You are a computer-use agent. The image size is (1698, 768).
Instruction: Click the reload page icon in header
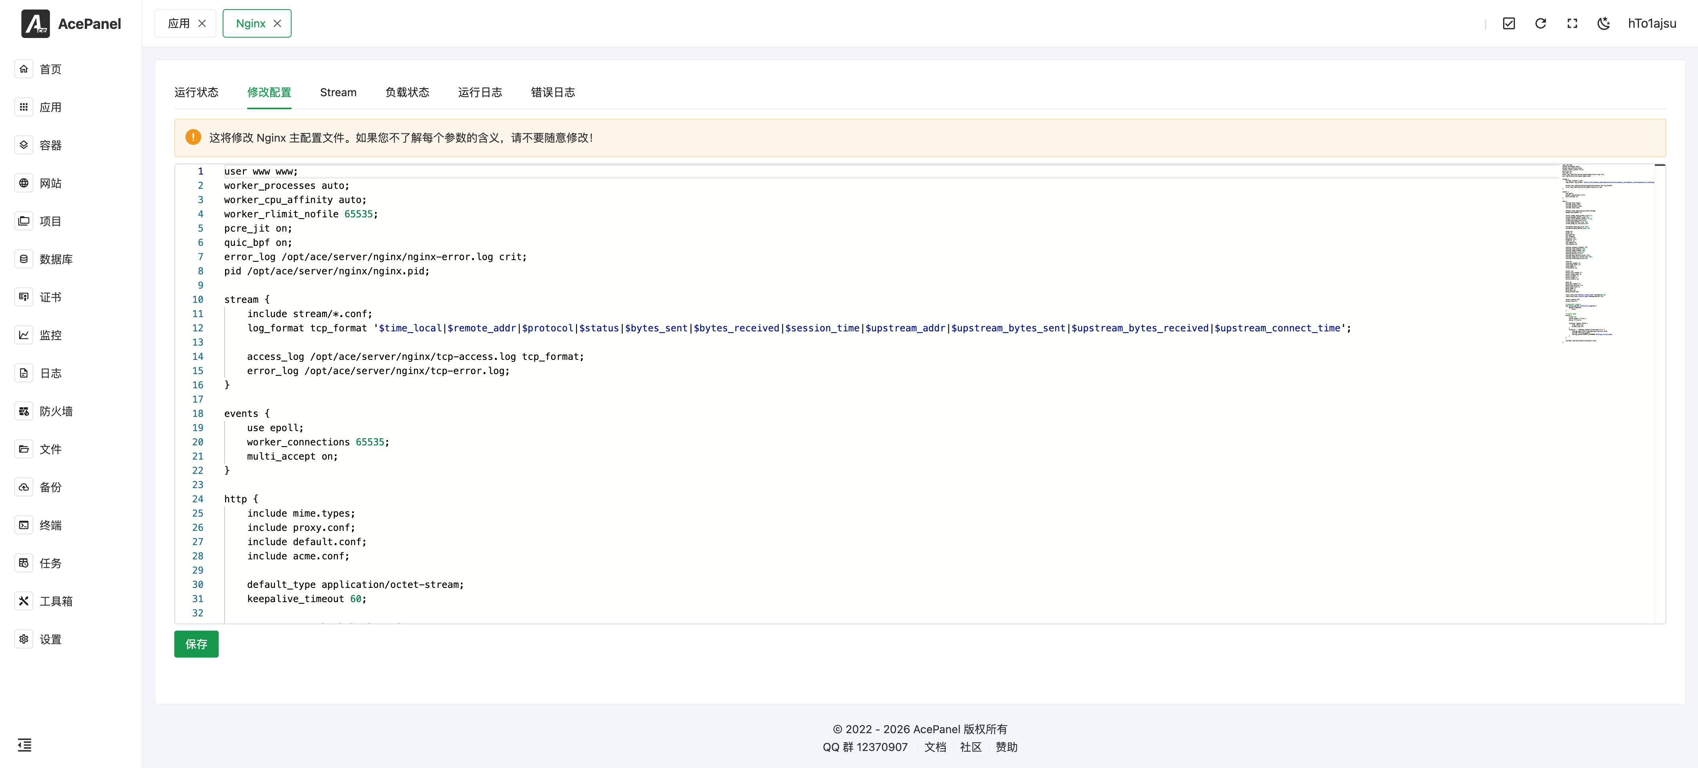pyautogui.click(x=1540, y=24)
